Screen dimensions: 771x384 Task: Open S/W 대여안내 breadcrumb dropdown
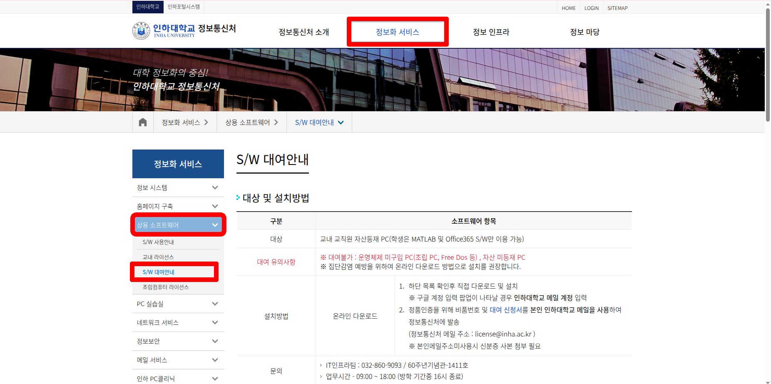319,122
